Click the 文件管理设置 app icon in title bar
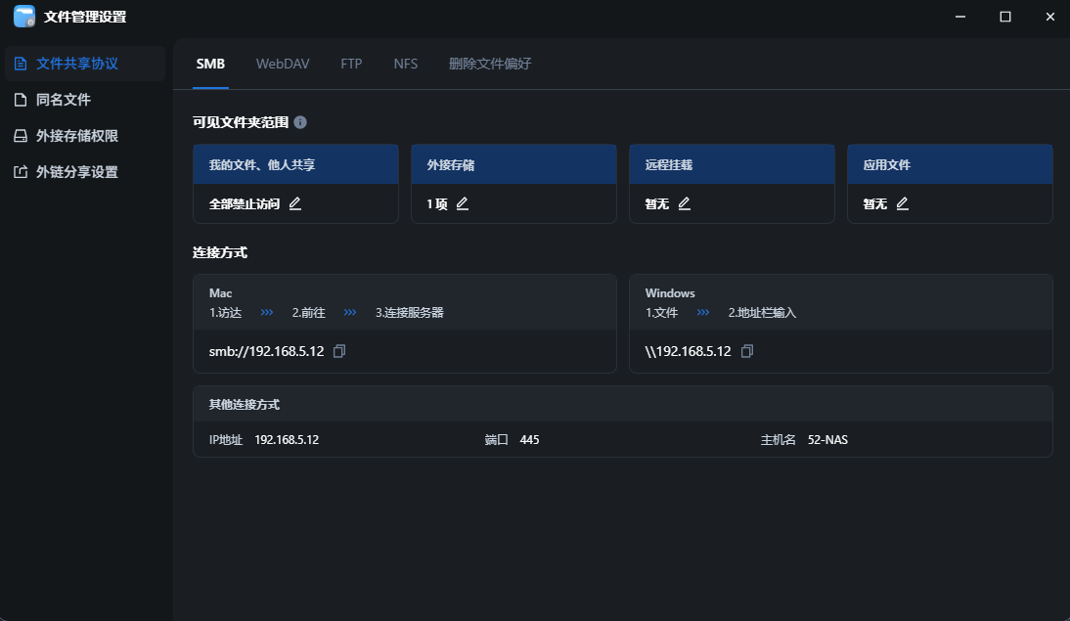This screenshot has width=1070, height=621. 23,17
